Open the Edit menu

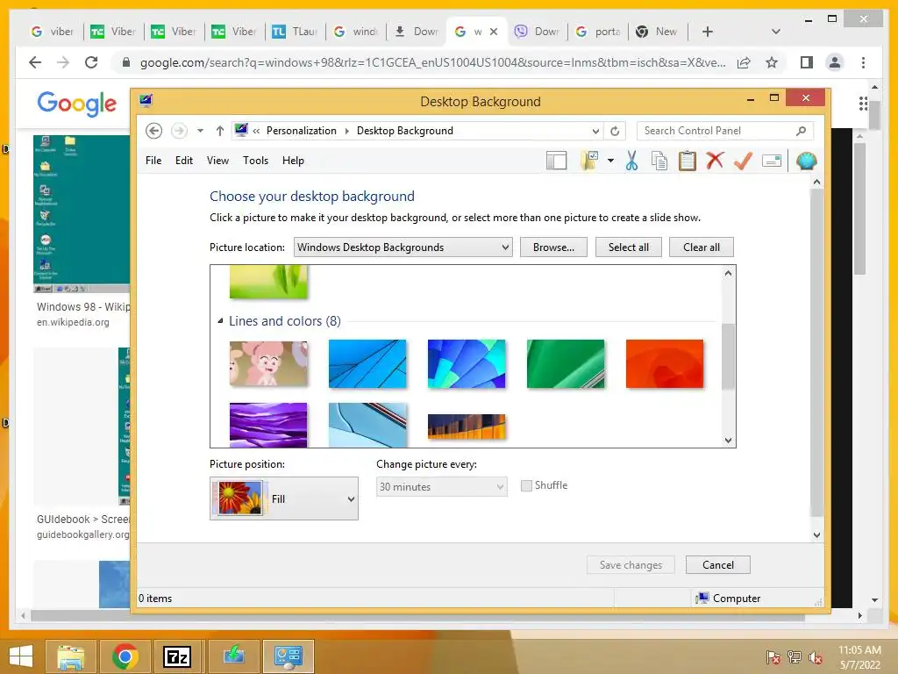[184, 161]
